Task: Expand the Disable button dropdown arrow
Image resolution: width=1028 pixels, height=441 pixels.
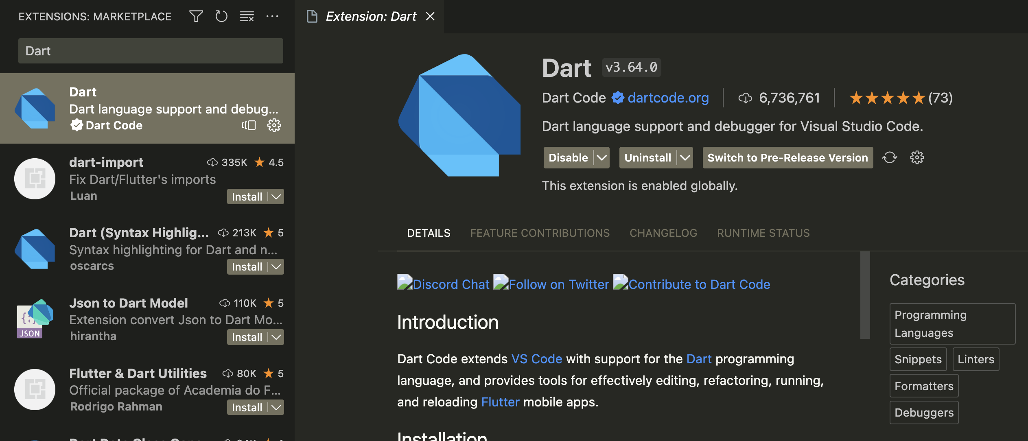Action: (x=602, y=157)
